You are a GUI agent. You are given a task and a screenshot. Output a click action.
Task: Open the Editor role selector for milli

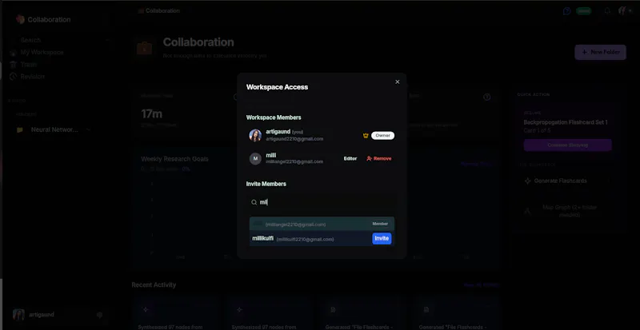pos(350,159)
